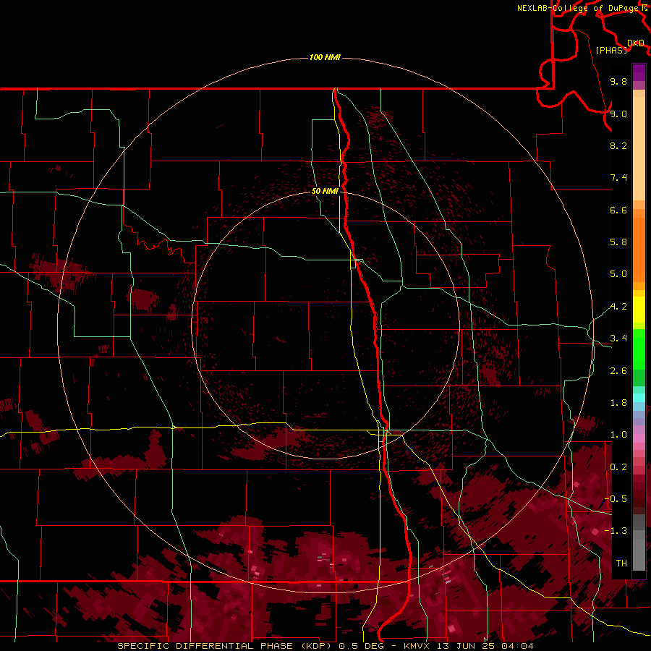Select the -1.3 scale value
The width and height of the screenshot is (651, 651).
[616, 531]
